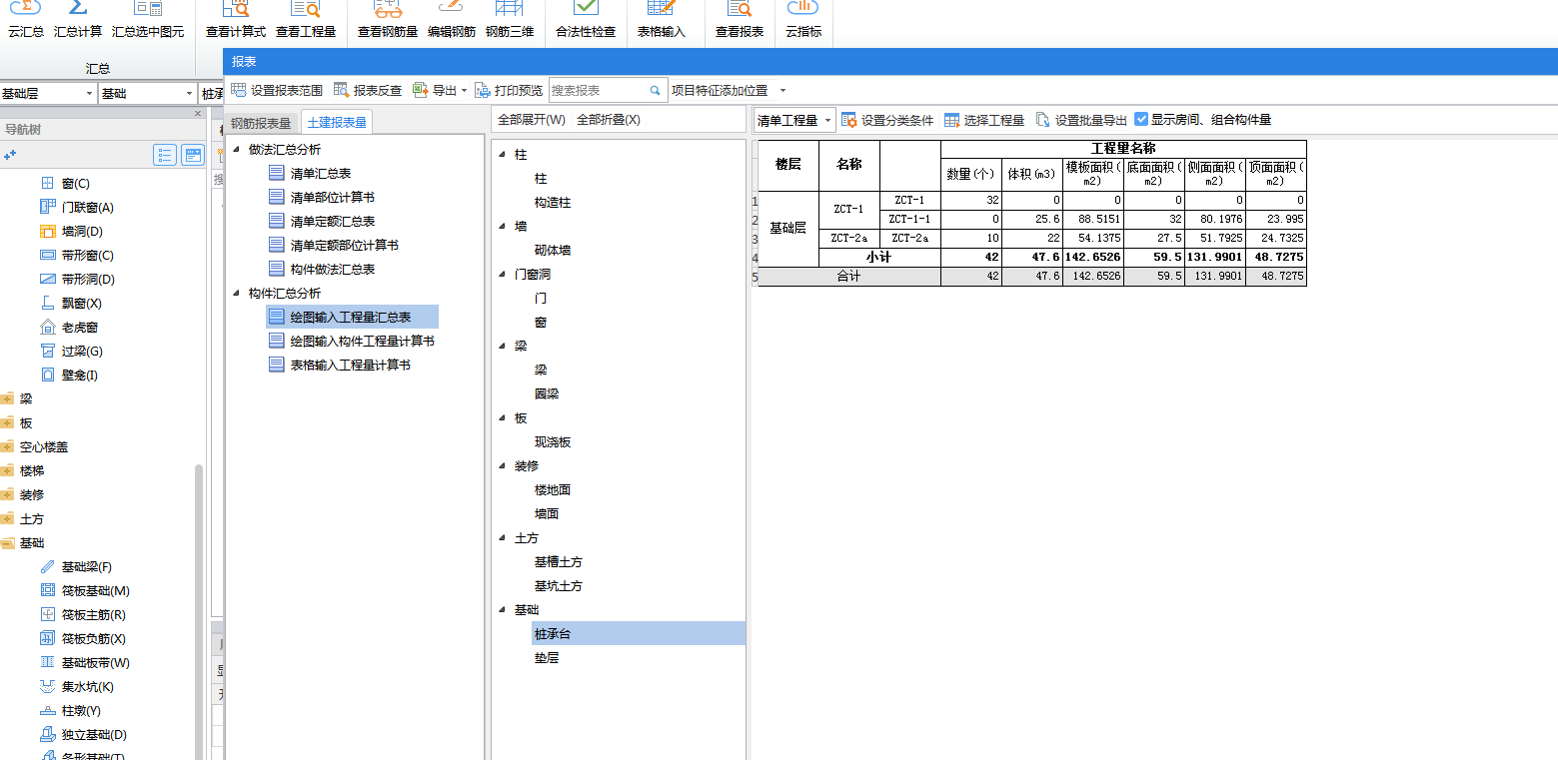Open 云指标 tool
The height and width of the screenshot is (760, 1558).
click(803, 20)
